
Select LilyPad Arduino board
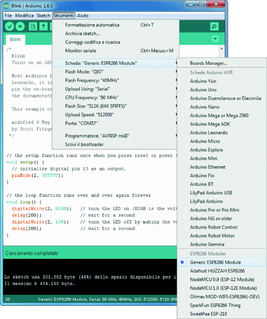[x=222, y=202]
